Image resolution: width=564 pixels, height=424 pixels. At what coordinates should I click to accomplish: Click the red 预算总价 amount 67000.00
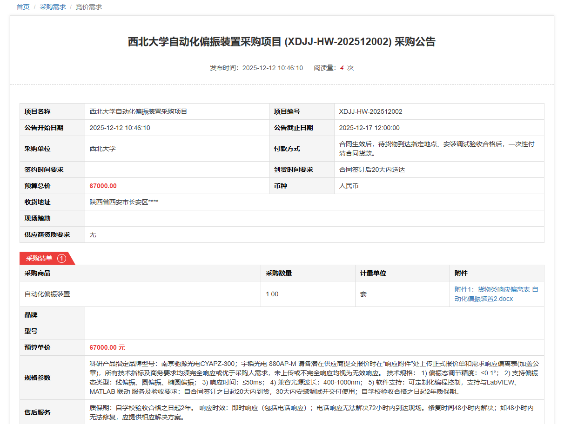[x=103, y=186]
